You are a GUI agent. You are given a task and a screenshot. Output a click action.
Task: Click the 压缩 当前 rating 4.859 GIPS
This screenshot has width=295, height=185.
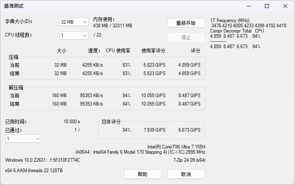tap(189, 65)
